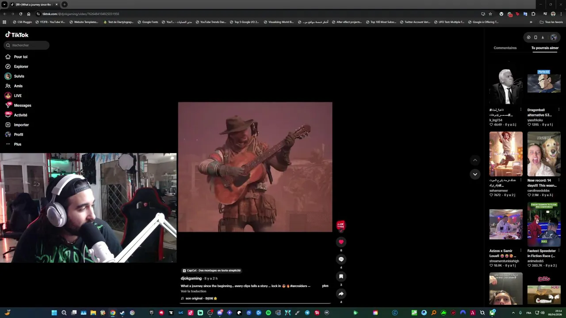Open the Pour toi feed

tap(16, 57)
